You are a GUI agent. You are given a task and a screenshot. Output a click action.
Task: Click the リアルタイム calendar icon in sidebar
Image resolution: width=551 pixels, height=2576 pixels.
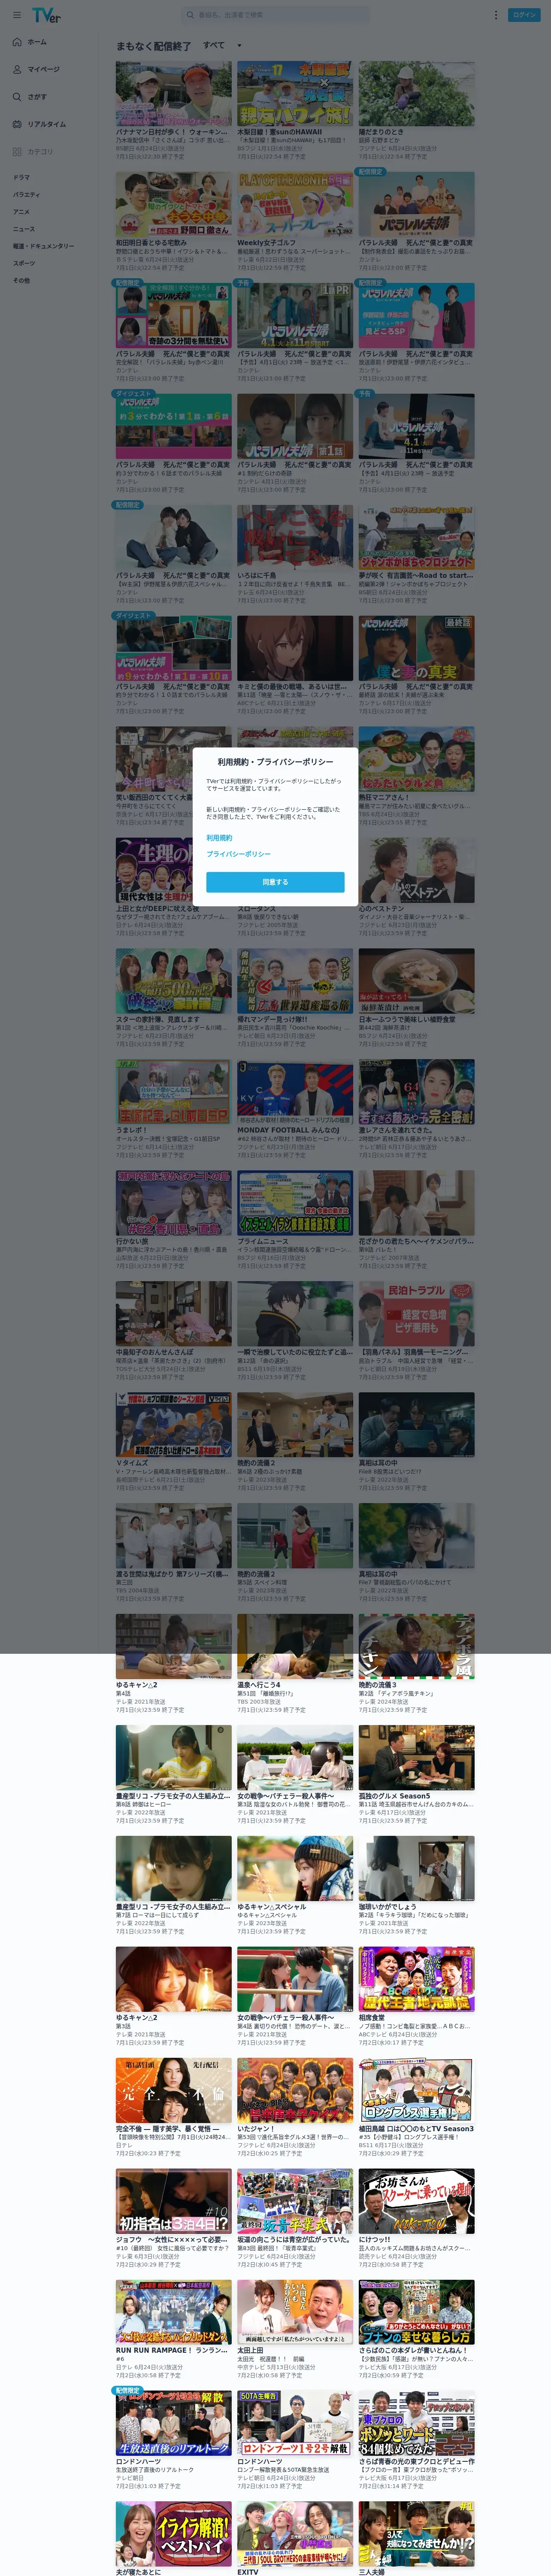(x=17, y=124)
